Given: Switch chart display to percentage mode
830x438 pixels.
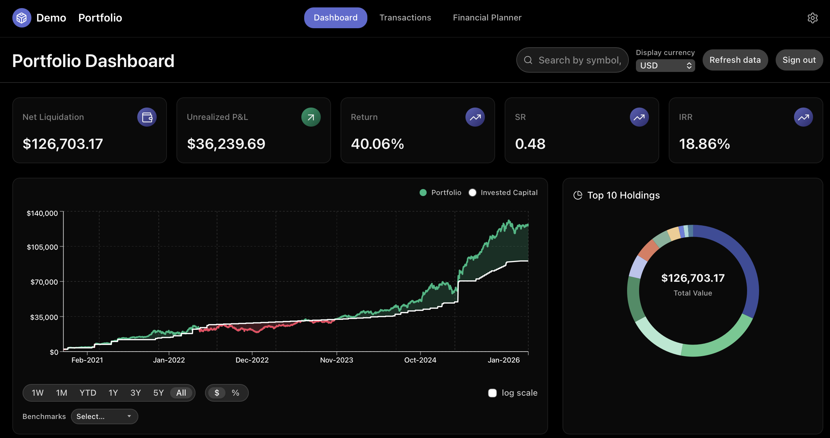Looking at the screenshot, I should pos(235,393).
